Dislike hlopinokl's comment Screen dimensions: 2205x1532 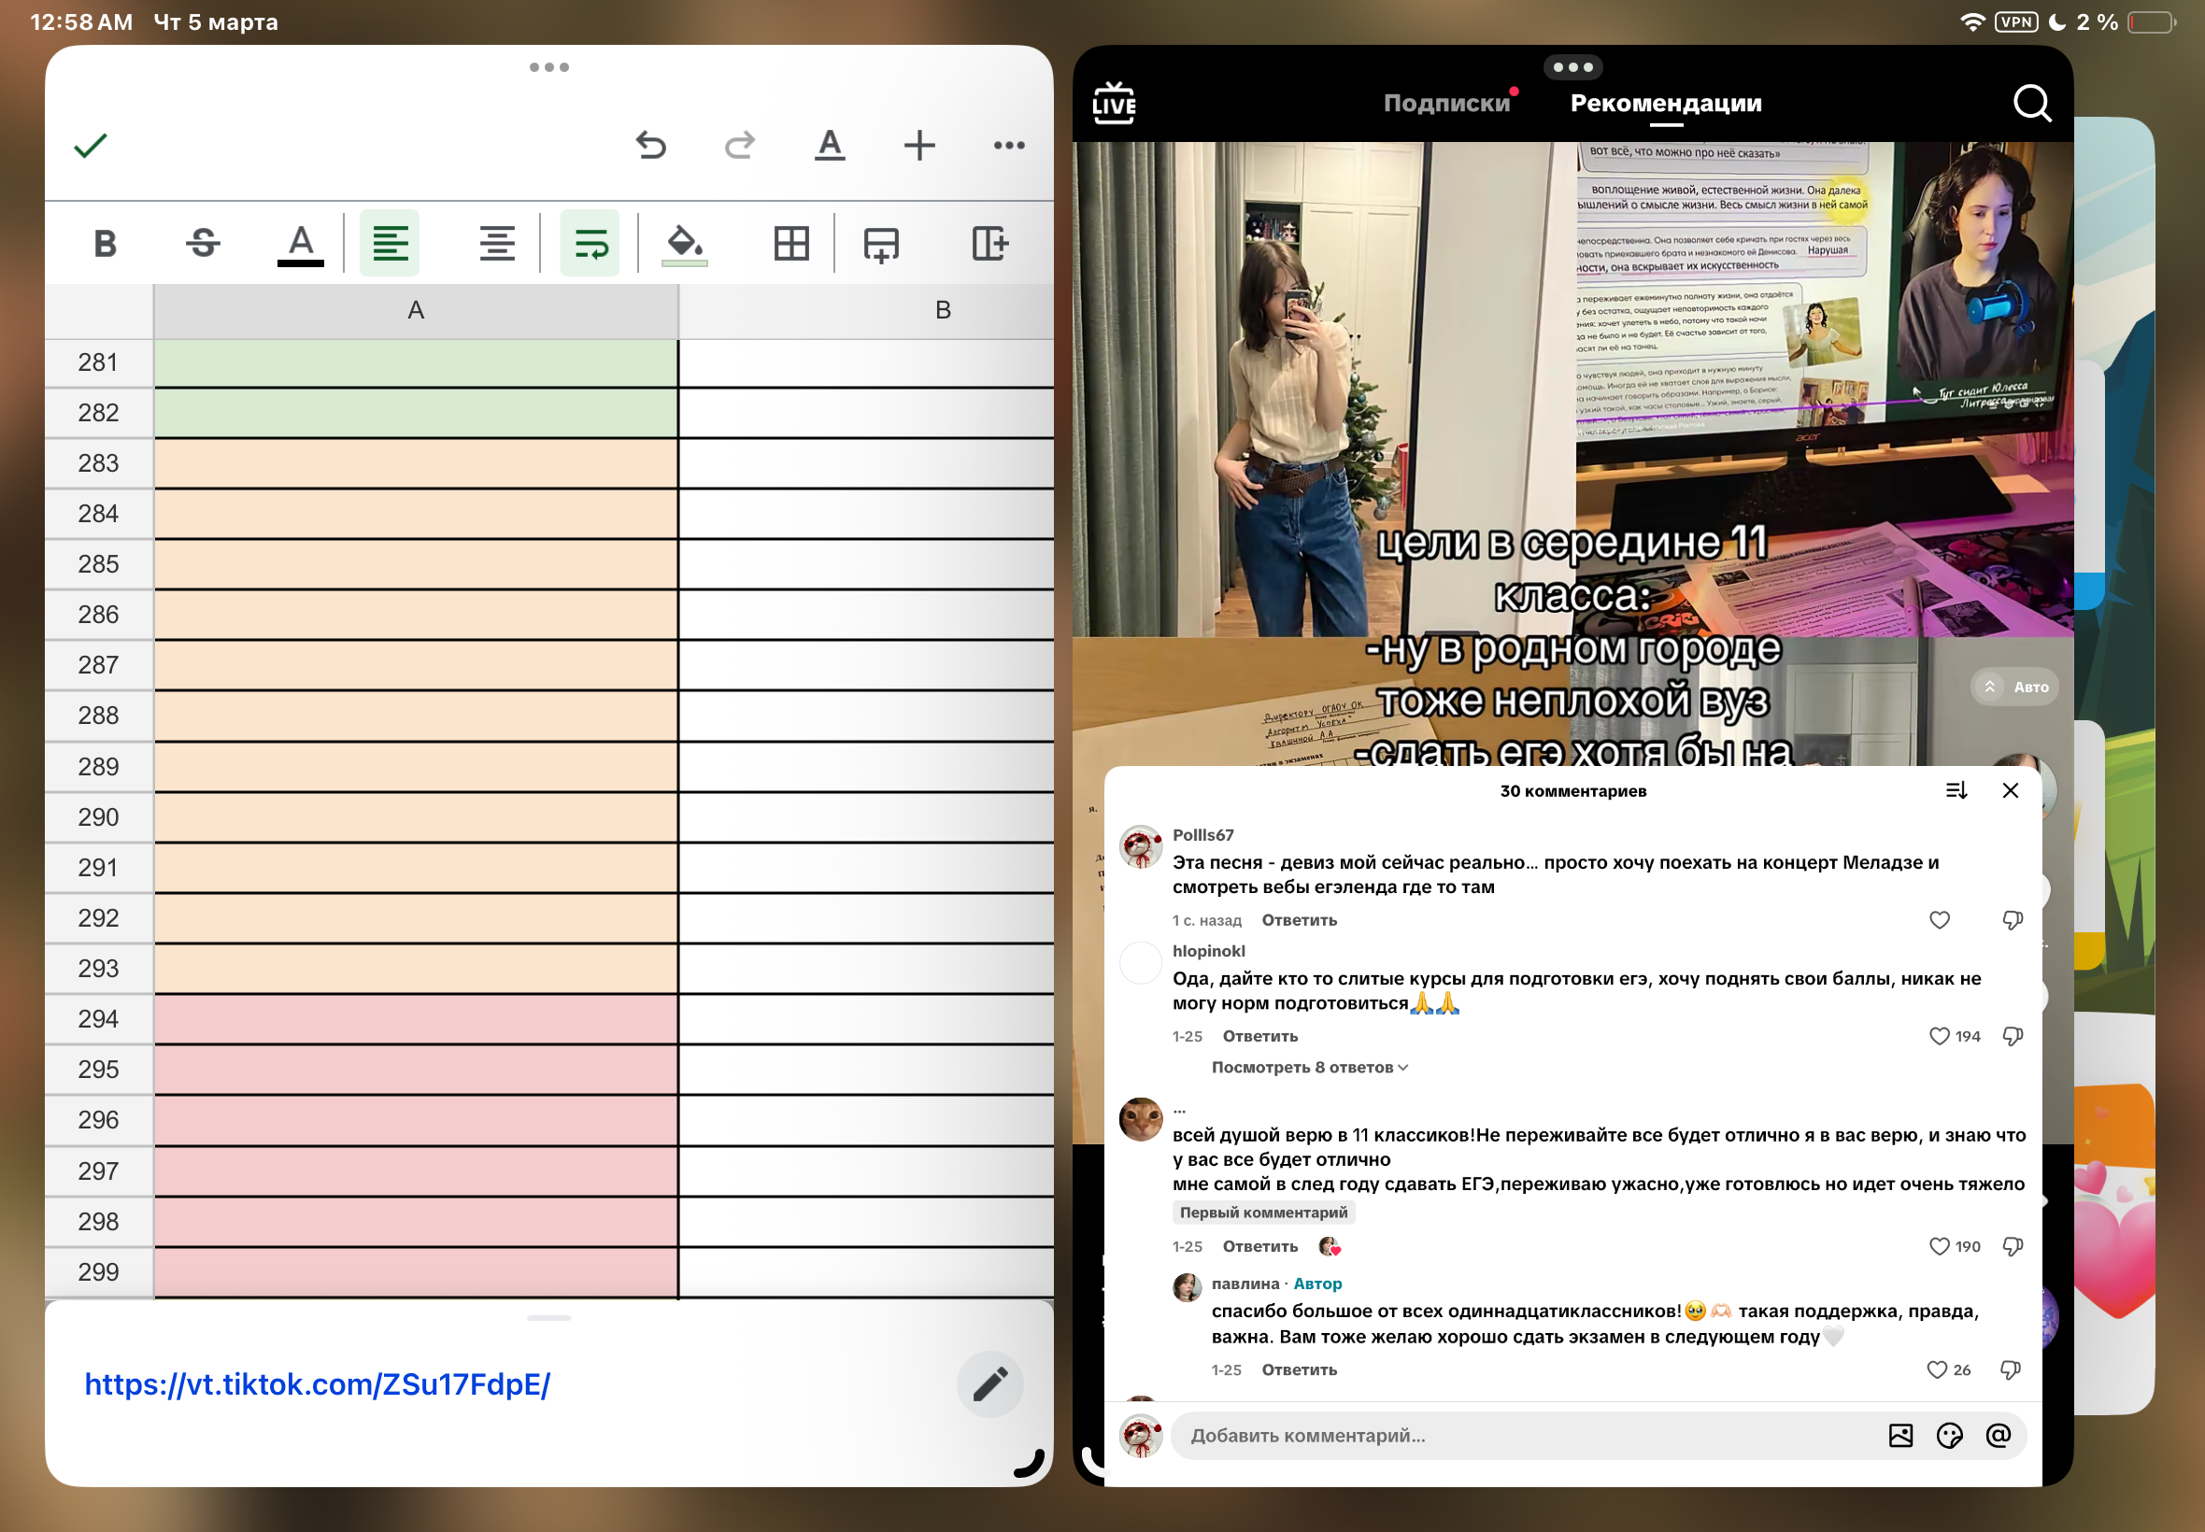click(2012, 1037)
